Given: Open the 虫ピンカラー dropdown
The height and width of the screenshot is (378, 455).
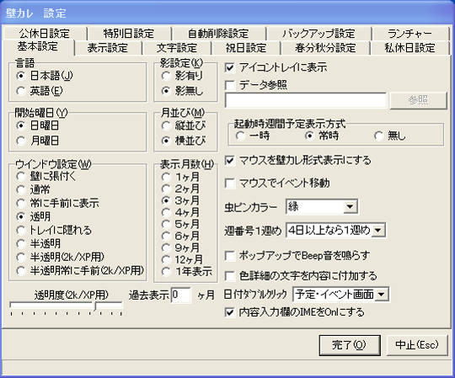Looking at the screenshot, I should [351, 207].
